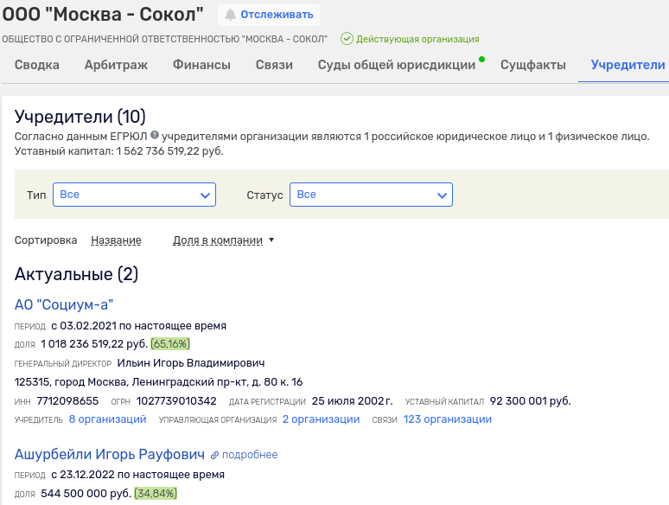
Task: Click the Действующая организация status text
Action: (x=417, y=39)
